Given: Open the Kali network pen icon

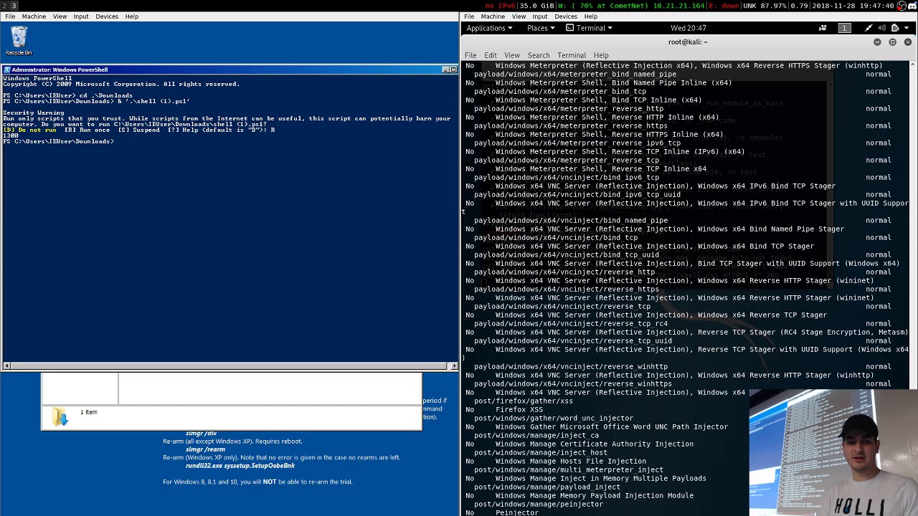Looking at the screenshot, I should [869, 28].
